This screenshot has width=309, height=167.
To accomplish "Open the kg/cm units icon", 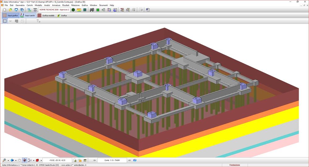I will click(x=29, y=10).
